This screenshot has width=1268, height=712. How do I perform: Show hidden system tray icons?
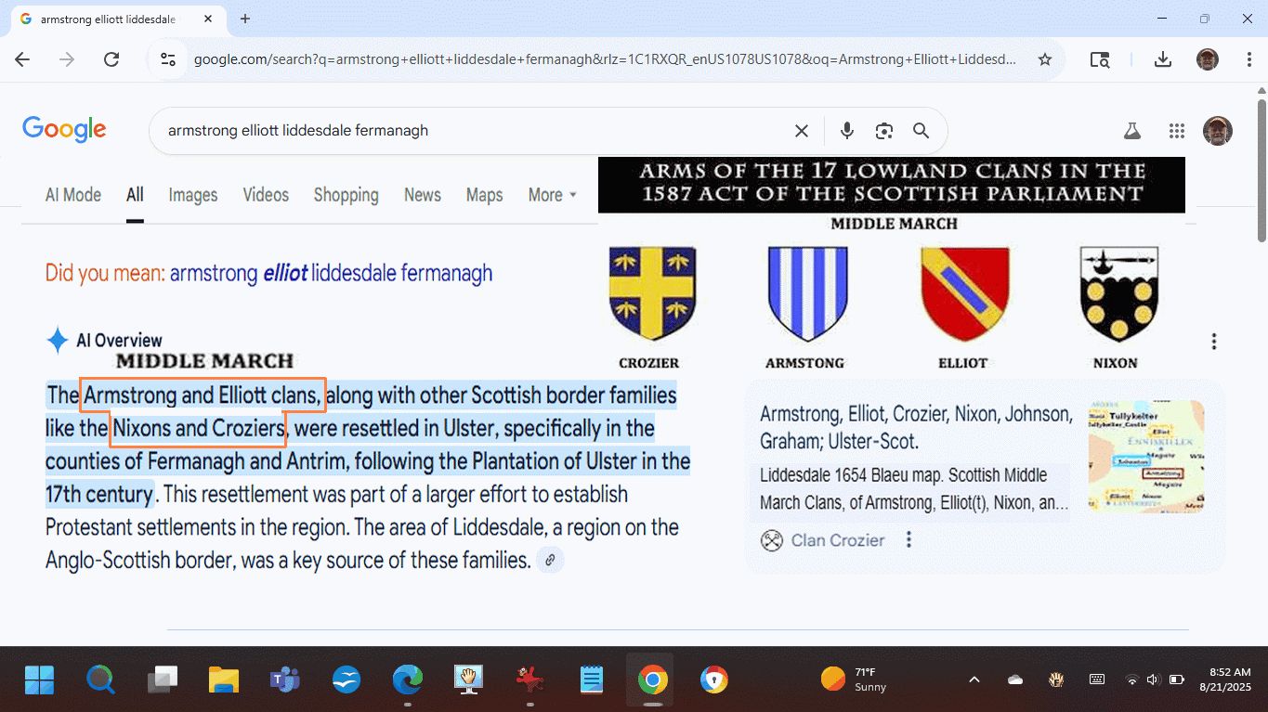974,680
